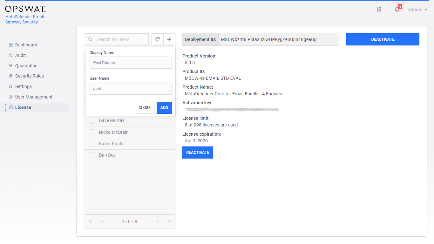
Task: Click the OPSWAT logo
Action: coord(25,9)
